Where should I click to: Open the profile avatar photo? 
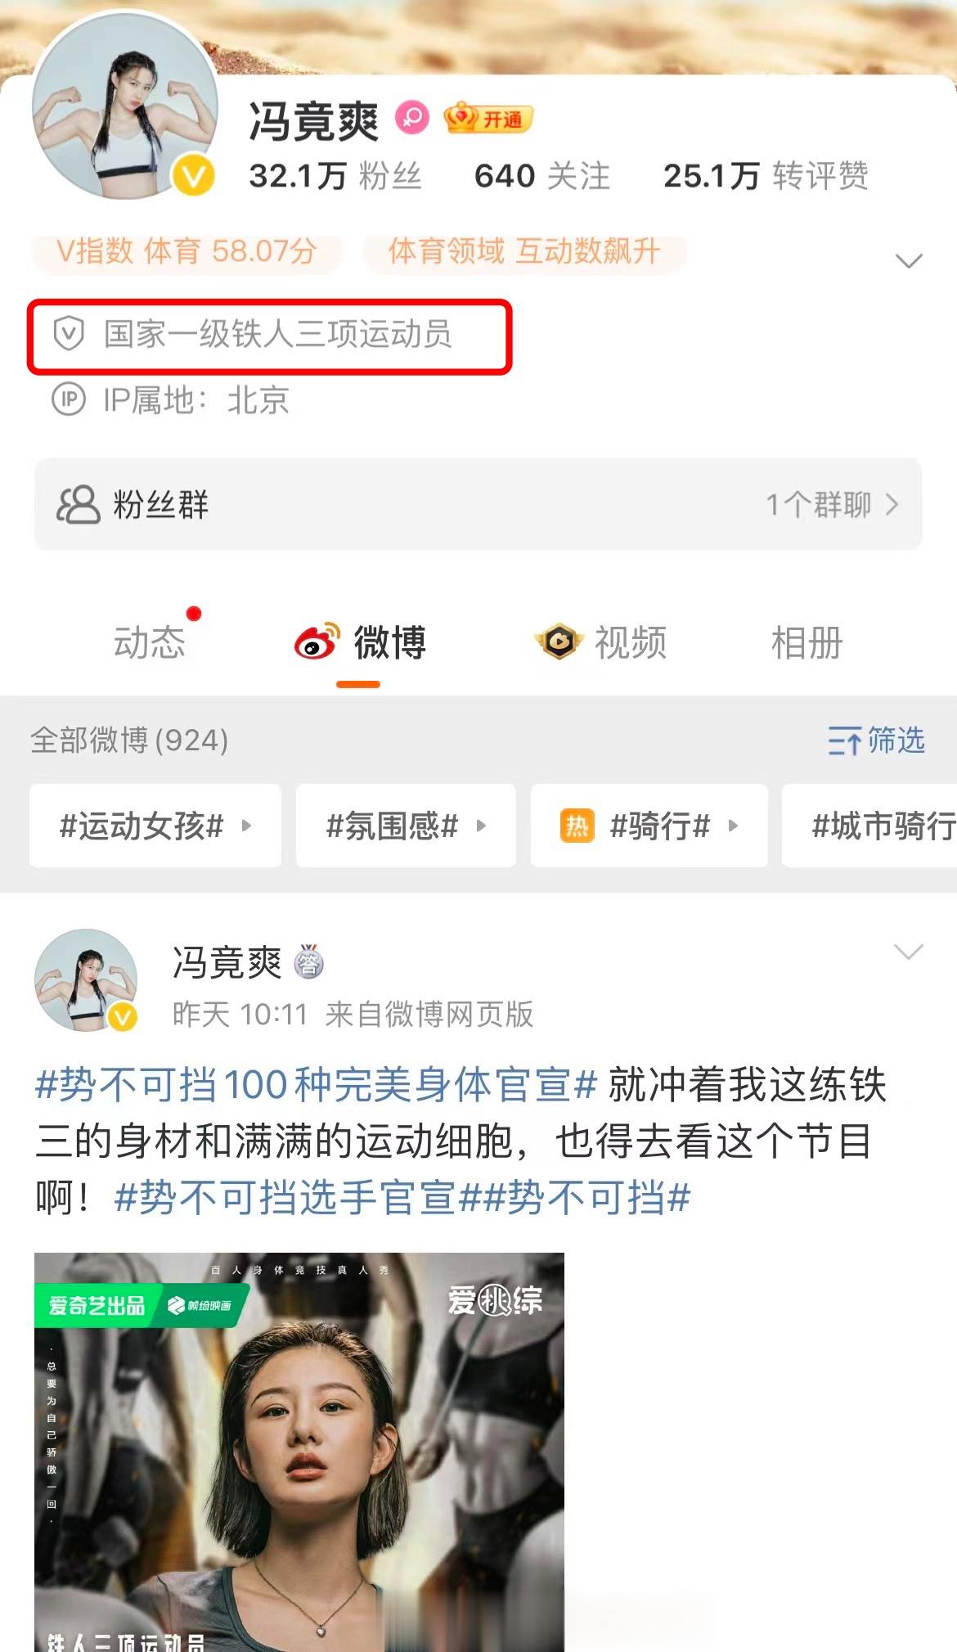pyautogui.click(x=125, y=106)
